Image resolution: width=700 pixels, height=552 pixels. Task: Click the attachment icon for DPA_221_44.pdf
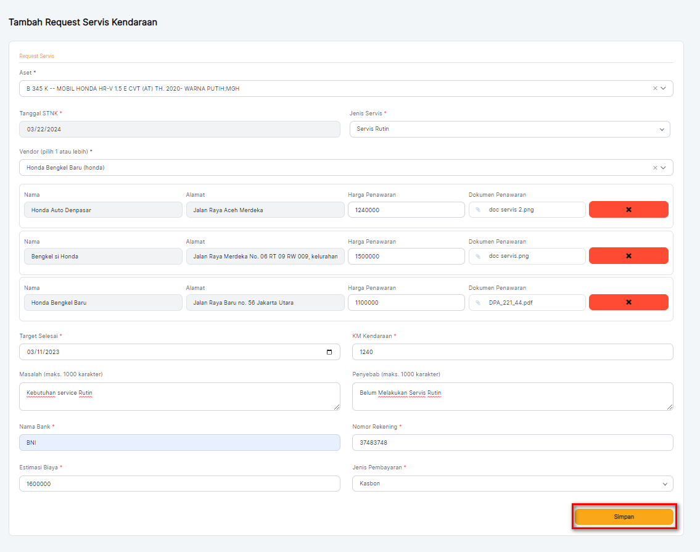point(478,303)
